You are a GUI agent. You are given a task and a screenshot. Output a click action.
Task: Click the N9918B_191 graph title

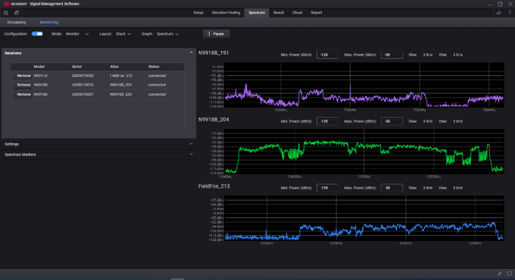pos(213,53)
